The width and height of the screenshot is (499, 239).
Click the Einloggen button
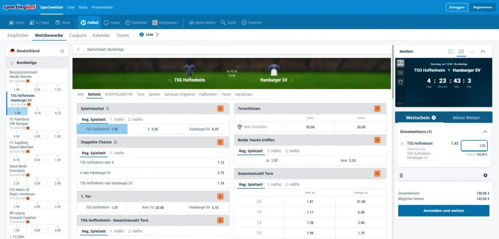(x=457, y=7)
